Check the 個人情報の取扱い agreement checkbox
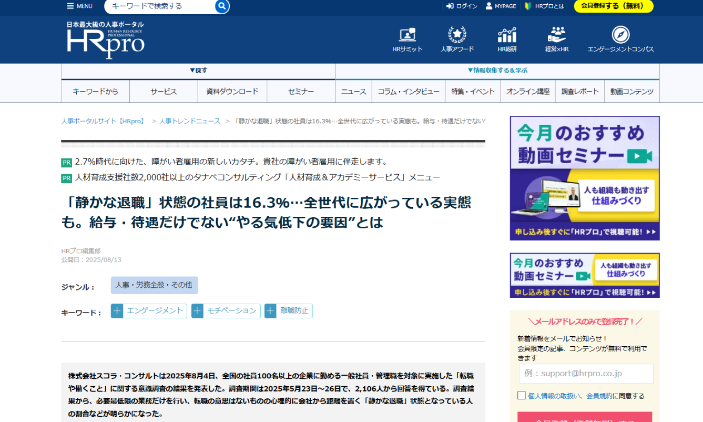 (x=522, y=395)
